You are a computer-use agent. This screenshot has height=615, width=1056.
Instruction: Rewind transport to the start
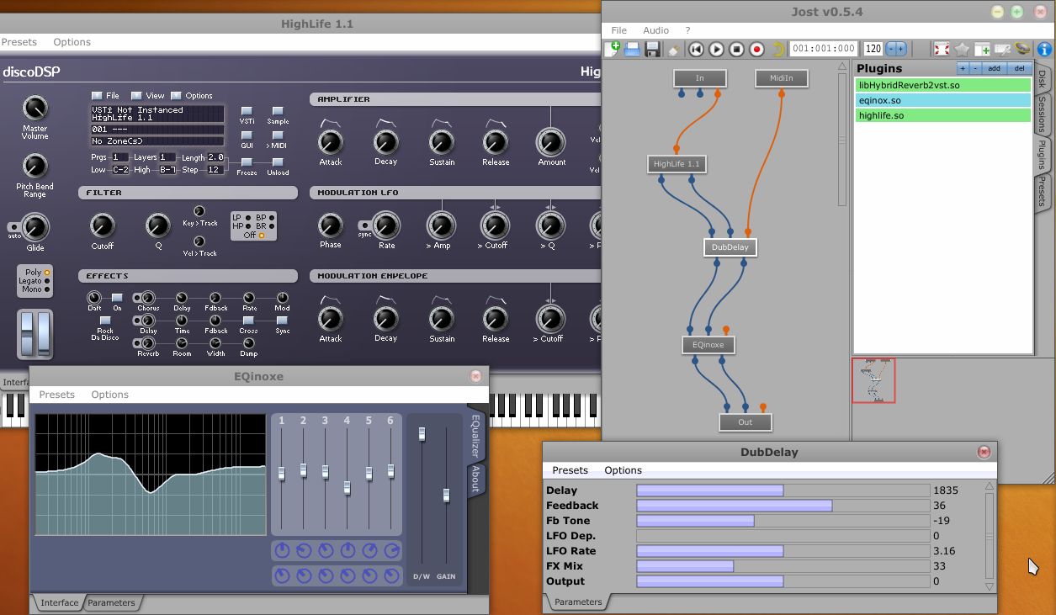click(x=696, y=50)
